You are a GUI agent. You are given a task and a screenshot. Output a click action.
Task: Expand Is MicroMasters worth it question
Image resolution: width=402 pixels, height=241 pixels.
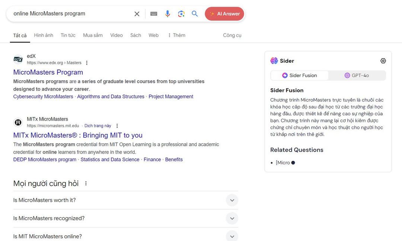coord(126,200)
